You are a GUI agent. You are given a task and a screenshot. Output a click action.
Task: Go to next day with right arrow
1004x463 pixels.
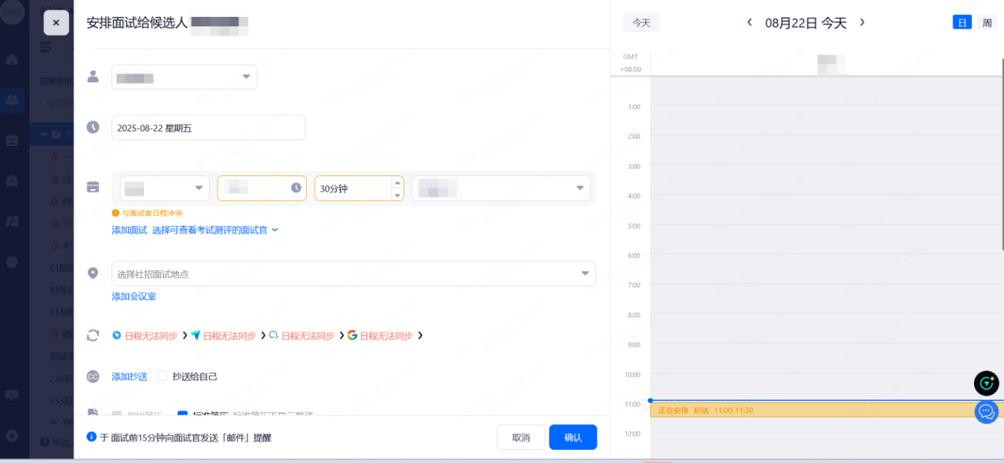[x=862, y=22]
